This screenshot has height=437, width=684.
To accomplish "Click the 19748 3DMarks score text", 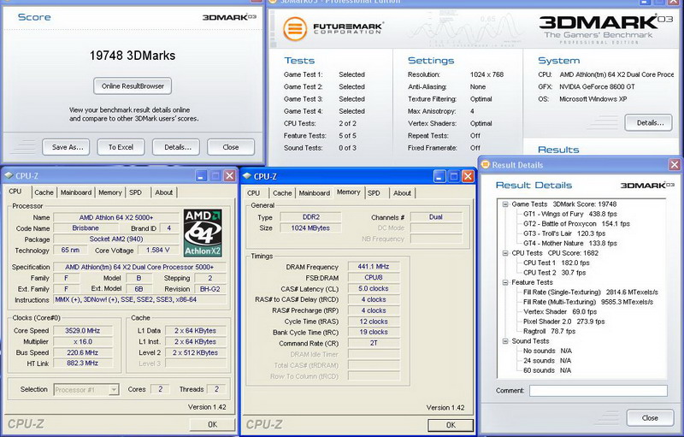I will pos(133,56).
